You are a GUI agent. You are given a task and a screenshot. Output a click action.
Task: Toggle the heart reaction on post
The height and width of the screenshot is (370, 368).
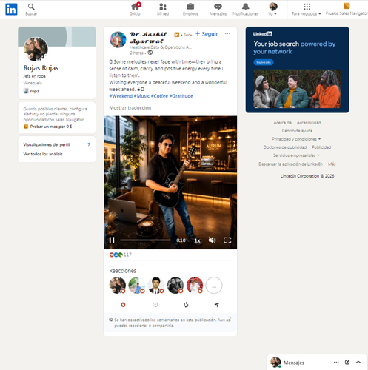click(123, 305)
